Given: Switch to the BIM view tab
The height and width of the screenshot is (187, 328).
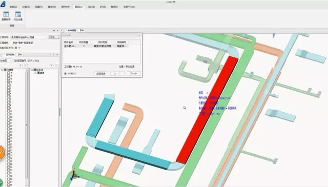Looking at the screenshot, I should [x=72, y=31].
